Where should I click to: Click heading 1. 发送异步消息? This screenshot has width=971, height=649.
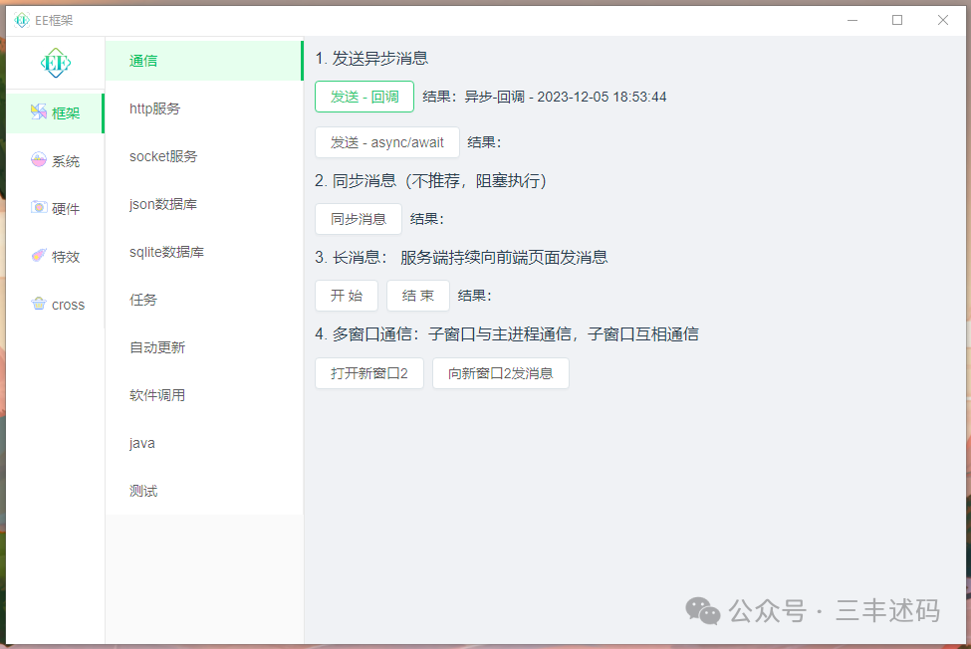[371, 58]
